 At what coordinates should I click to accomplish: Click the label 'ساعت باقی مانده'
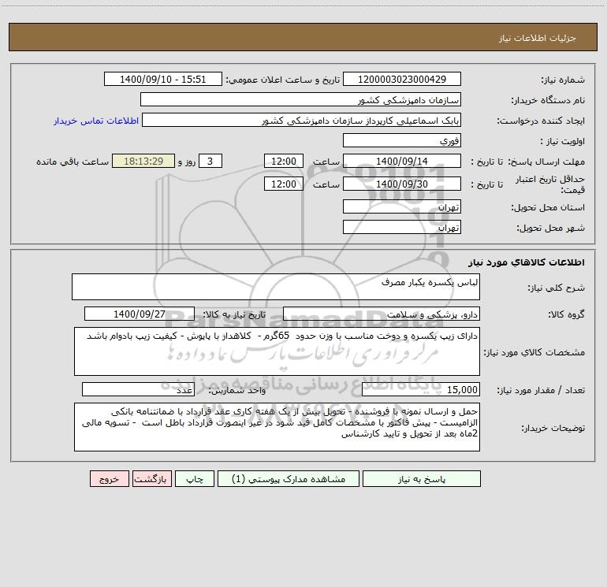(73, 162)
